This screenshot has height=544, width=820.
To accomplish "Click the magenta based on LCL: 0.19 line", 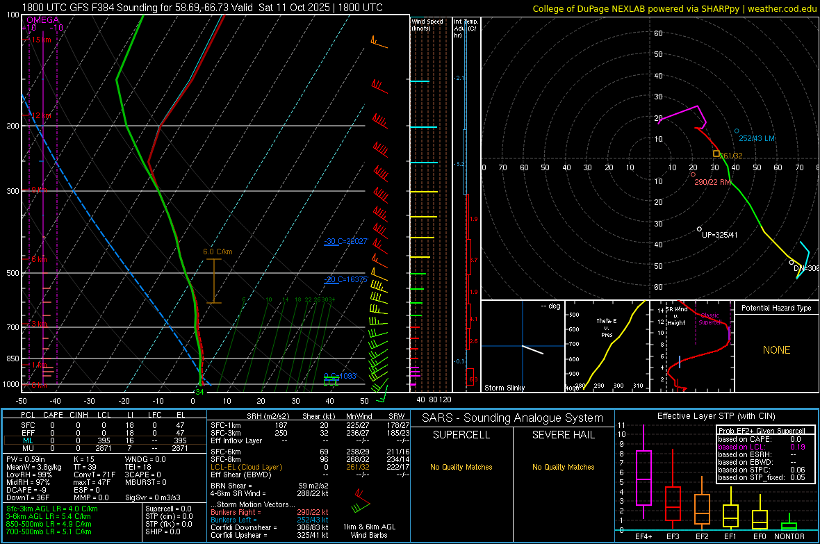I will coord(762,447).
